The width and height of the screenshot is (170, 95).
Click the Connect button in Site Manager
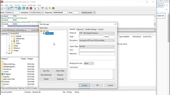84,85
